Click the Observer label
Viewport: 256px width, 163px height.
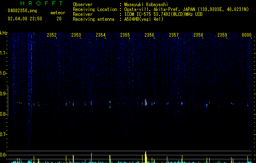click(83, 4)
